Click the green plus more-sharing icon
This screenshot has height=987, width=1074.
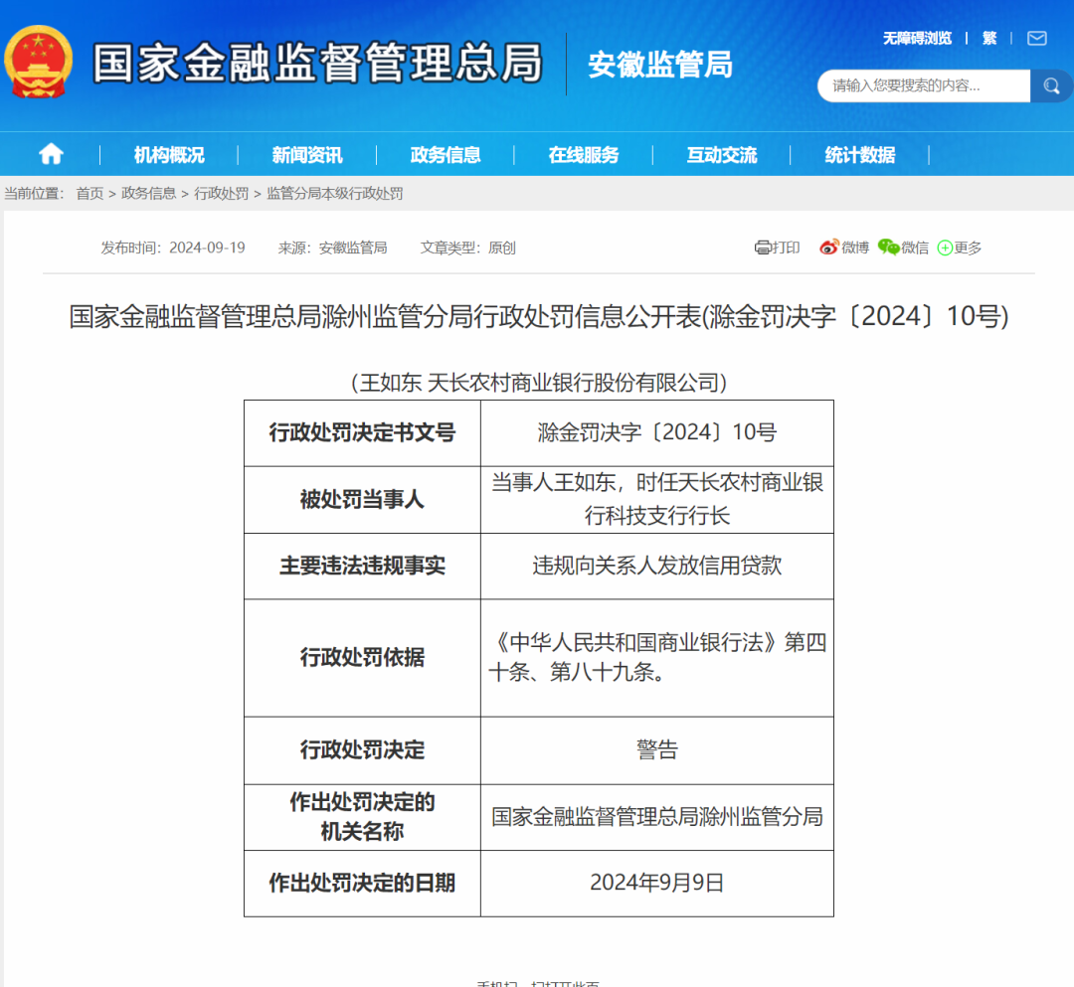pyautogui.click(x=945, y=247)
